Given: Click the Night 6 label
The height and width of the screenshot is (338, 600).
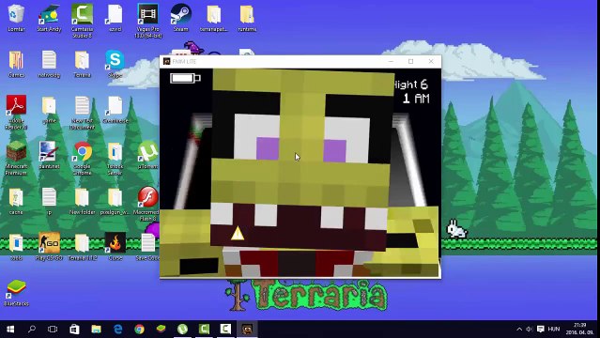Looking at the screenshot, I should tap(411, 84).
